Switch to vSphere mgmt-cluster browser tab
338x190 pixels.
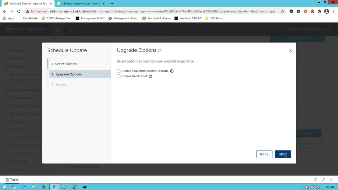click(81, 4)
